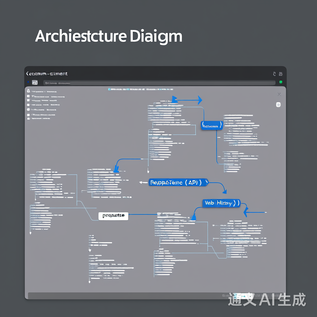Click the cyan-tagged breadcrumb at the top of the diagram panel
Screen dimensions: 317x317
[141, 89]
